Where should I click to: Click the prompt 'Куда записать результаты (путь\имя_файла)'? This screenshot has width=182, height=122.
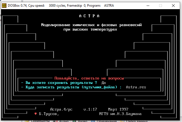tap(71, 87)
